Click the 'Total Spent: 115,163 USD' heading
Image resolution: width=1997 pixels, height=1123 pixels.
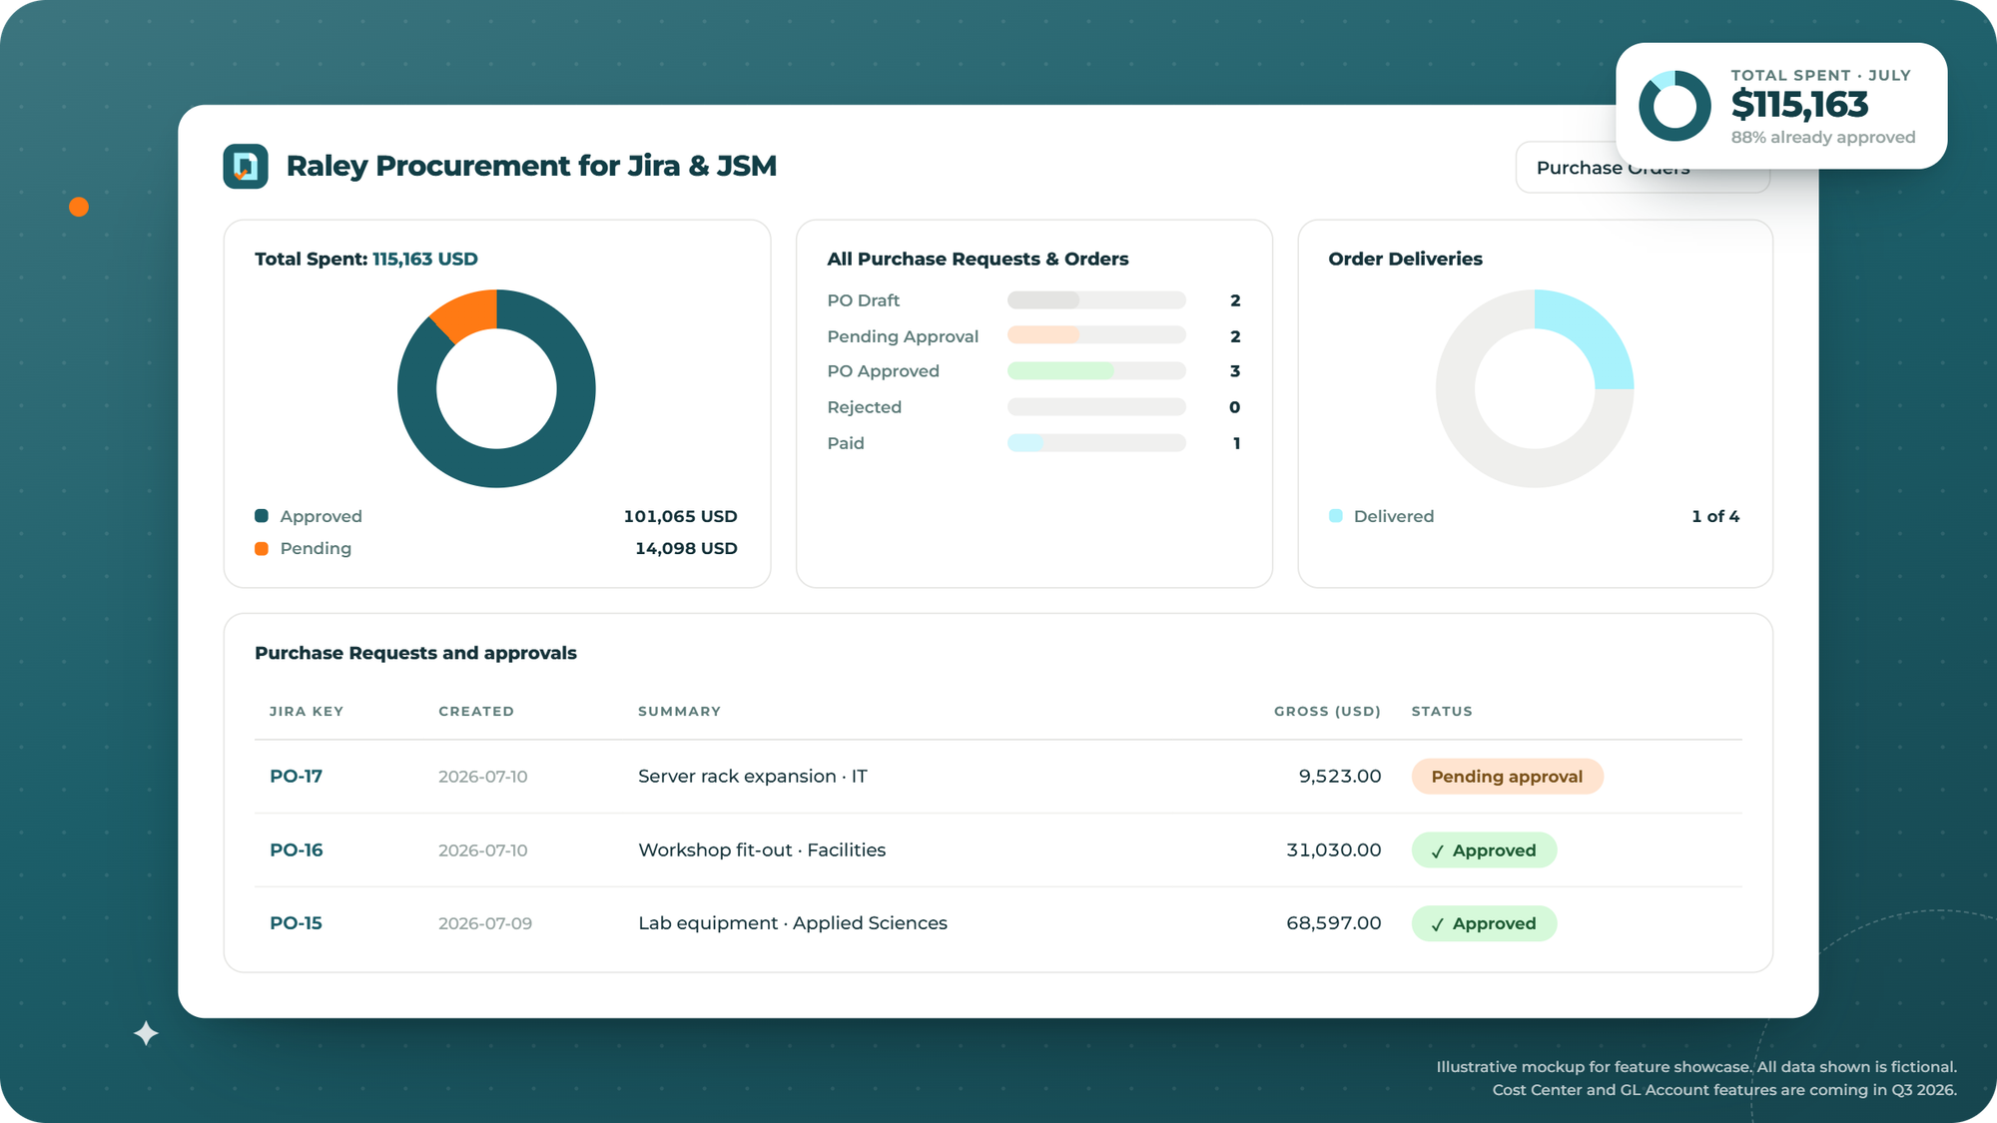click(x=366, y=260)
